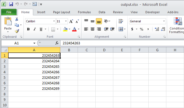The image size is (184, 108).
Task: Switch to the Page Layout tab
Action: [62, 12]
